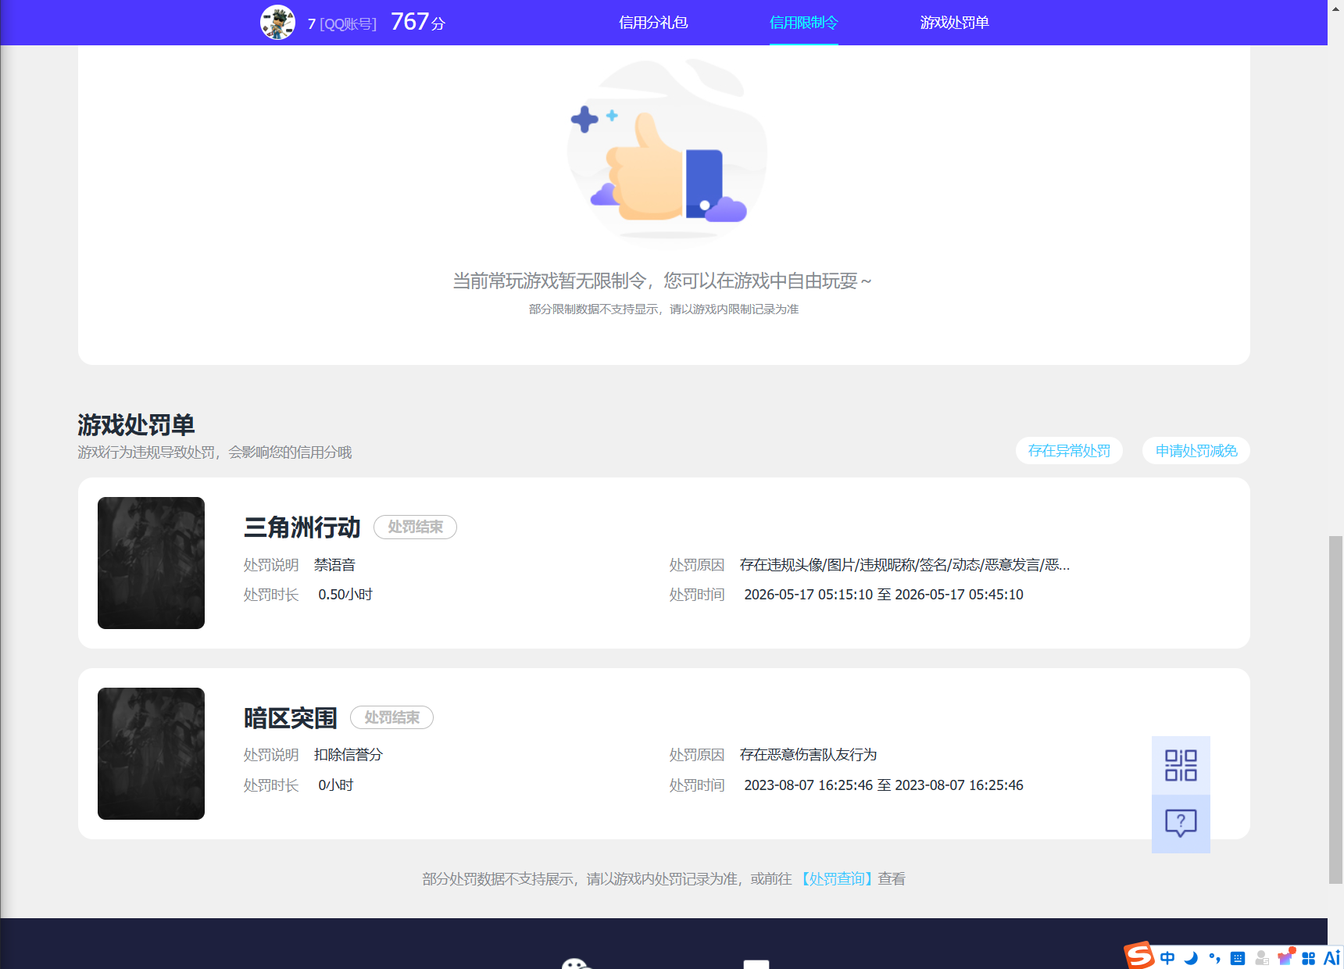Click the 游戏处罚单 section heading
1344x969 pixels.
coord(136,425)
